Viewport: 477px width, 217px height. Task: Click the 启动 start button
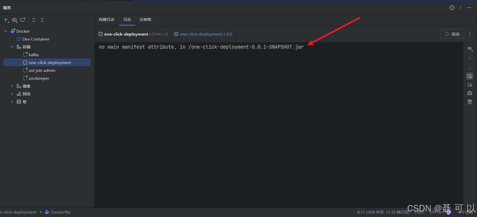[x=452, y=34]
